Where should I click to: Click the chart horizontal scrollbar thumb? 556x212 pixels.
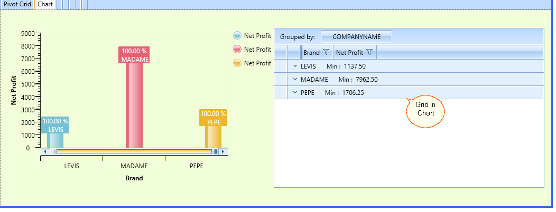pyautogui.click(x=134, y=152)
